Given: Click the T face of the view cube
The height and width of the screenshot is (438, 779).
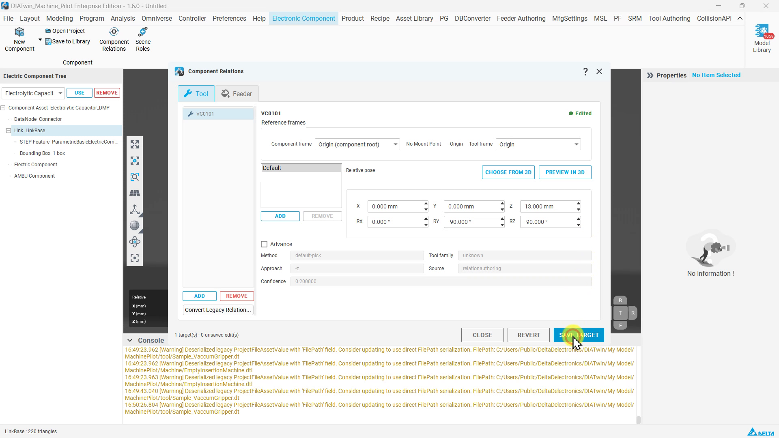Looking at the screenshot, I should 620,313.
